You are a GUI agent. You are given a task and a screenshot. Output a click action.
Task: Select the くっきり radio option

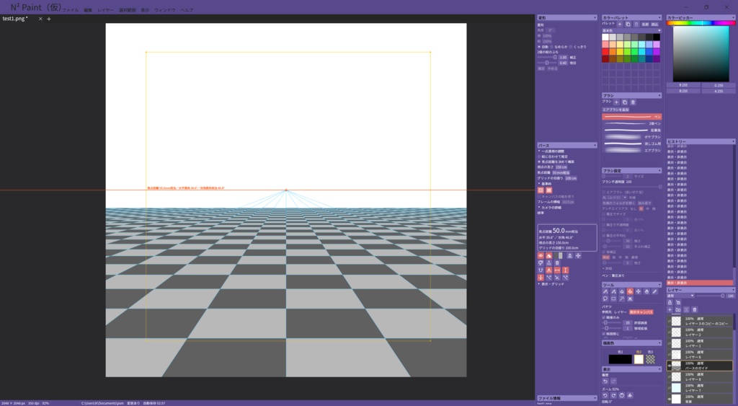pos(579,47)
